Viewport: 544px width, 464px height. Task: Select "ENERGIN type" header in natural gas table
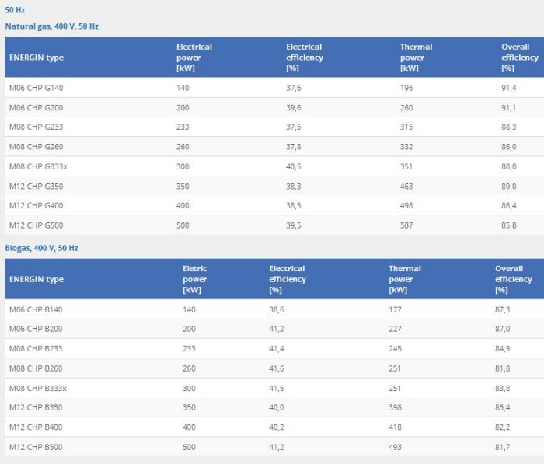(37, 58)
